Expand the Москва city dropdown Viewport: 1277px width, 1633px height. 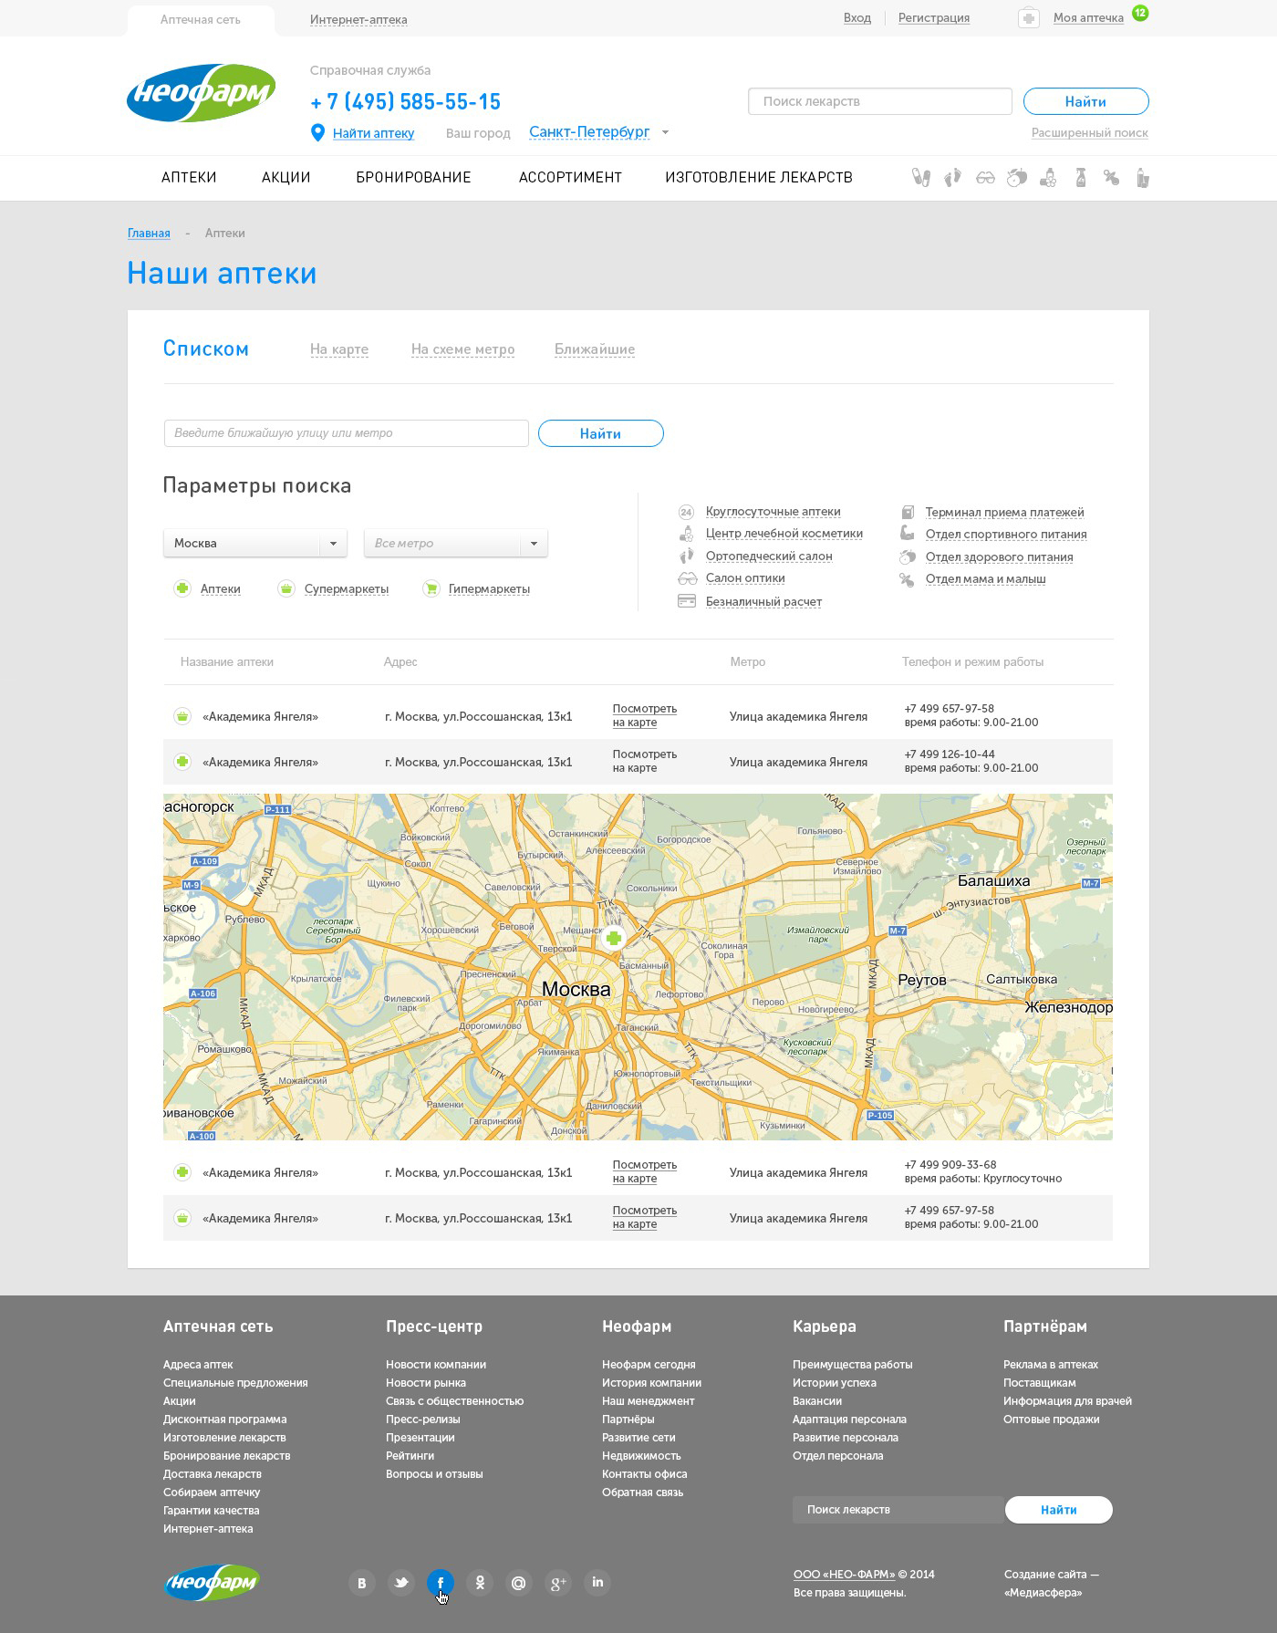tap(254, 544)
